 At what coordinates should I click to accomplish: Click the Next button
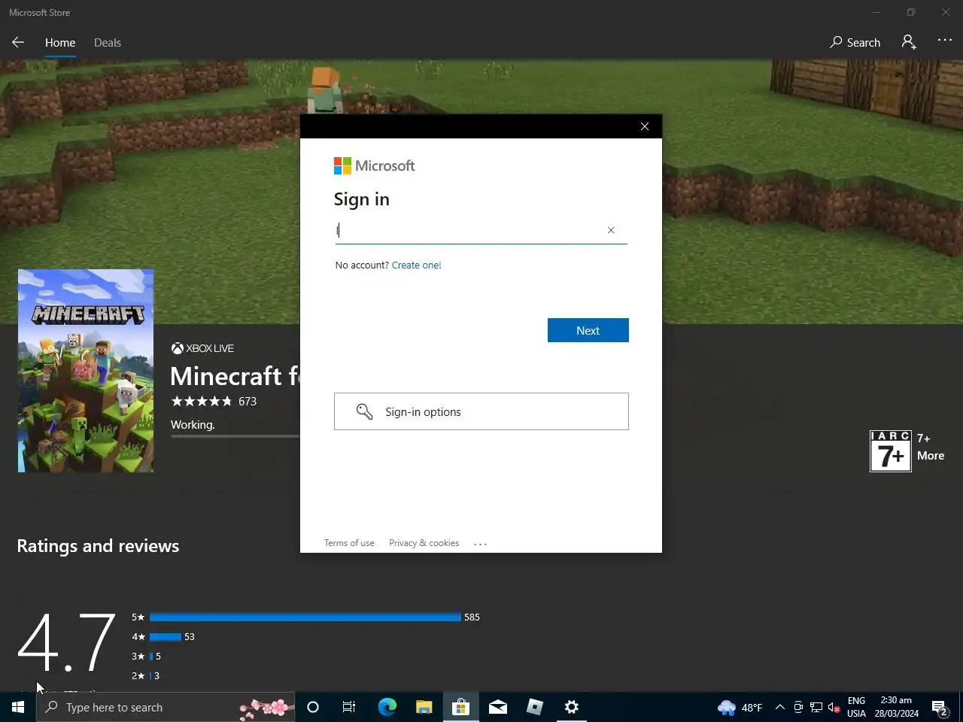point(588,330)
